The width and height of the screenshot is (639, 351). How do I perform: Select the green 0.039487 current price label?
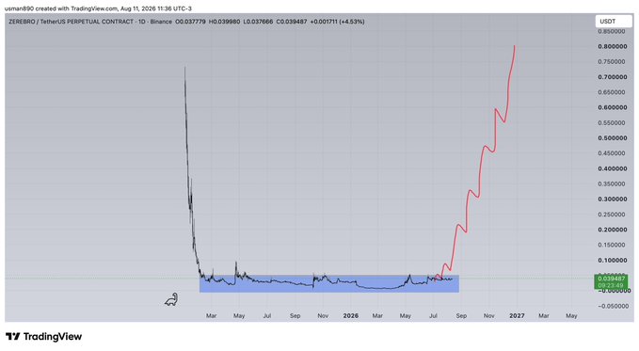click(x=611, y=281)
